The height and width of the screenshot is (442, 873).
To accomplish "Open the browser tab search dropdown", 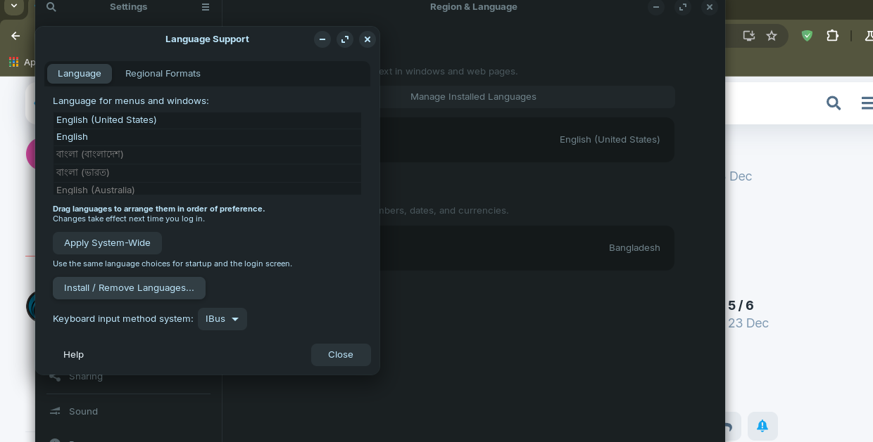I will 14,6.
